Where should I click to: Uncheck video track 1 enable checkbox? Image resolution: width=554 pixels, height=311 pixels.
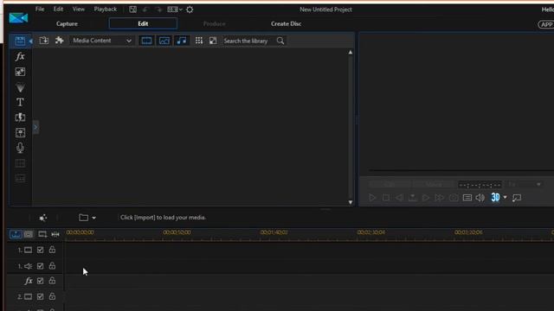pyautogui.click(x=41, y=250)
